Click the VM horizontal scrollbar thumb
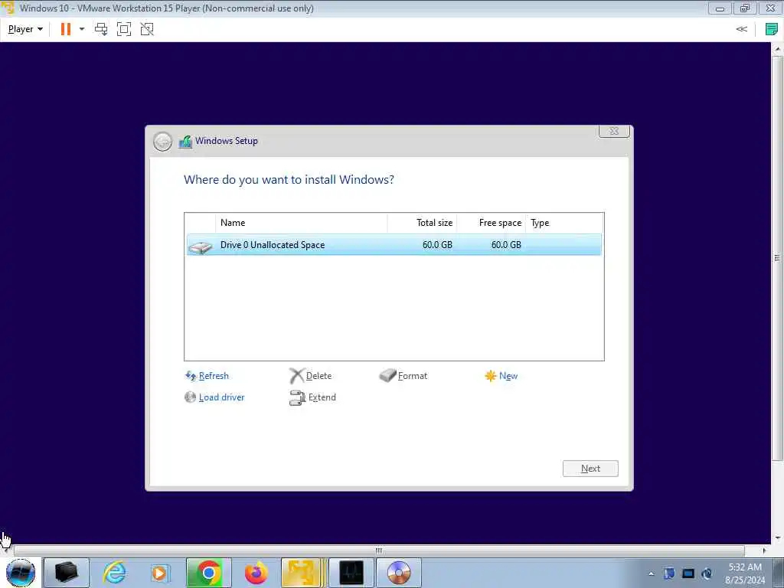 coord(380,550)
